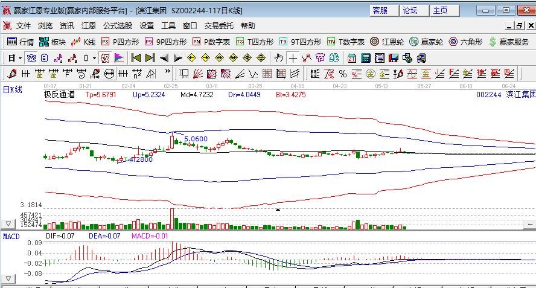Screen dimensions: 536x288
Task: Click the circled 金 icon
Action: pos(370,74)
